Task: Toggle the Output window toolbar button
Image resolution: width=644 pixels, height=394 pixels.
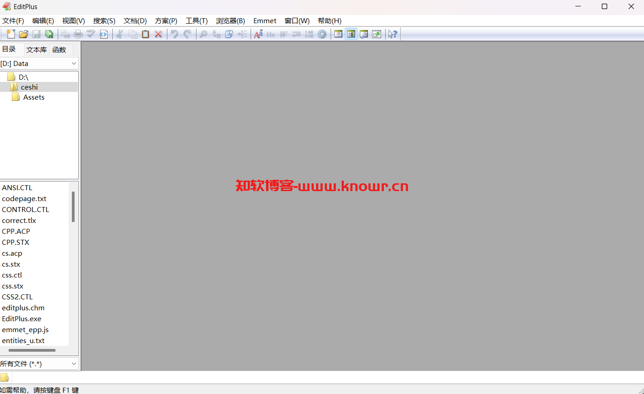Action: coord(364,34)
